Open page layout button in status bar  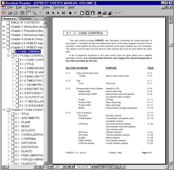coord(117,167)
